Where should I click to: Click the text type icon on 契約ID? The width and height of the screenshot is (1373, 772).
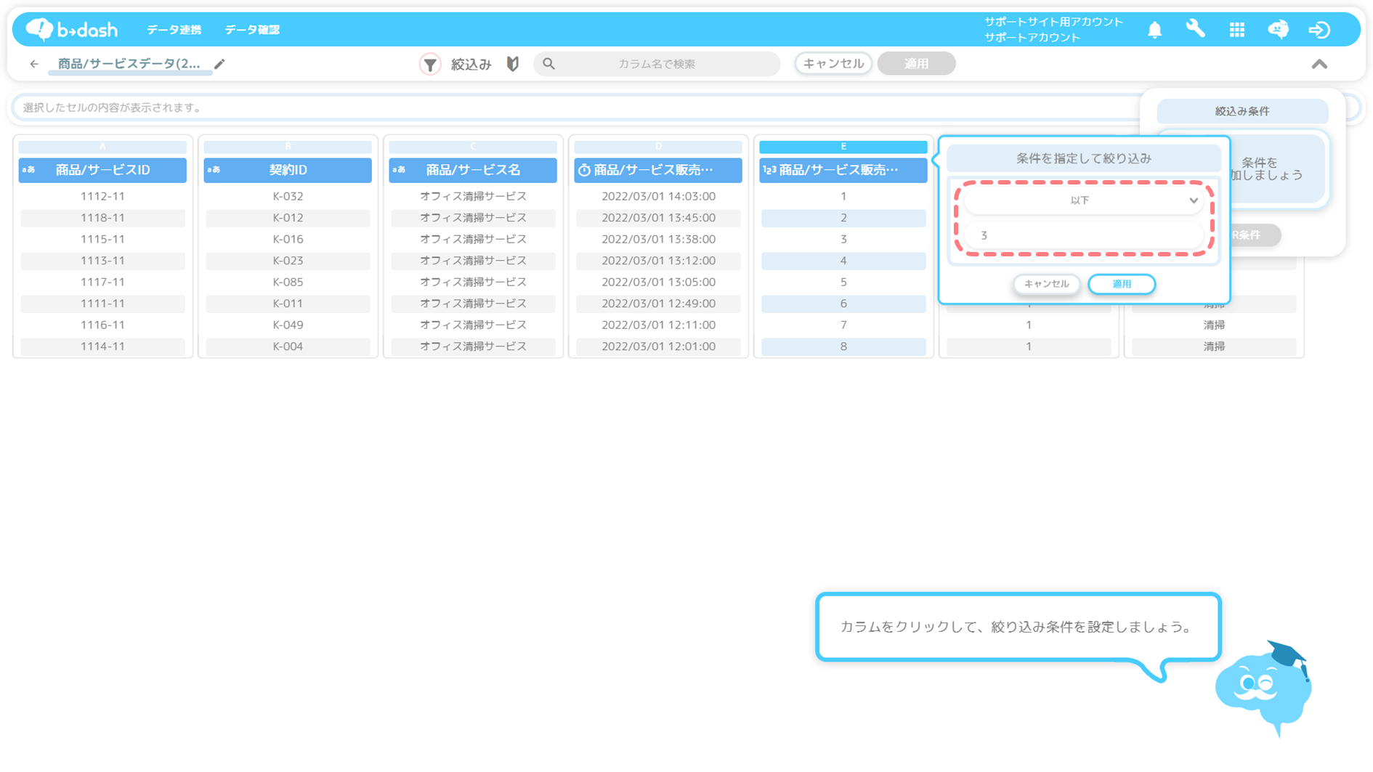click(x=214, y=170)
